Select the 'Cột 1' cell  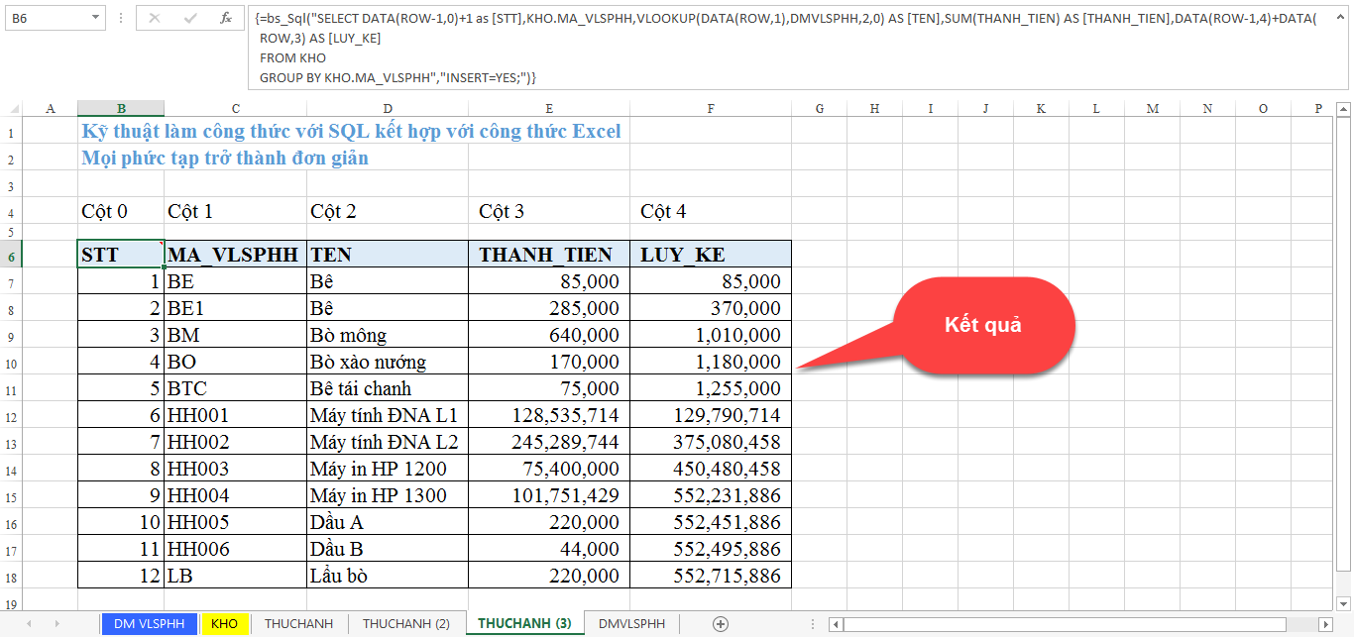pos(235,211)
